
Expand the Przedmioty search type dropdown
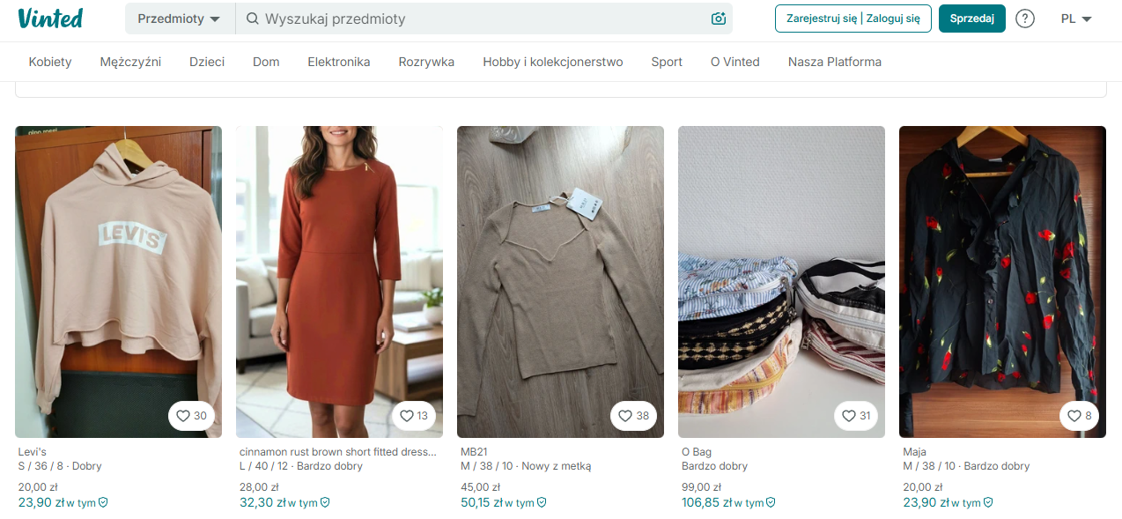click(179, 19)
